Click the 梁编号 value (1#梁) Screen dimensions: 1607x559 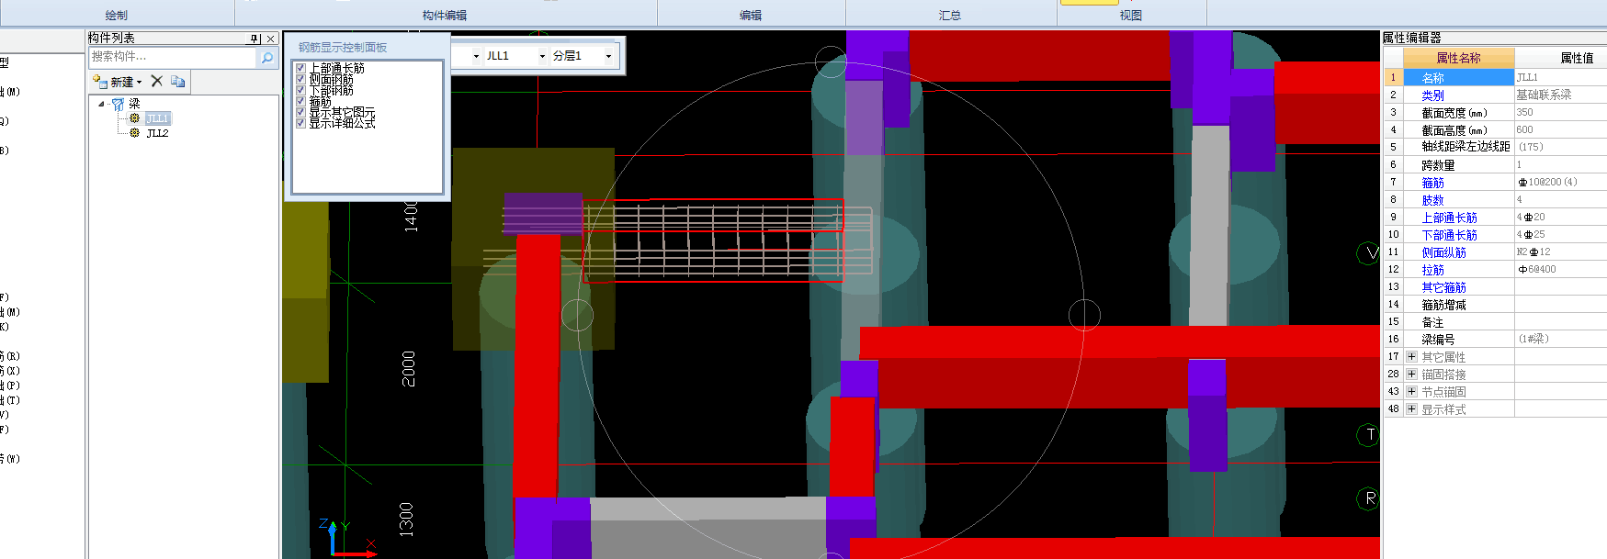pos(1560,340)
